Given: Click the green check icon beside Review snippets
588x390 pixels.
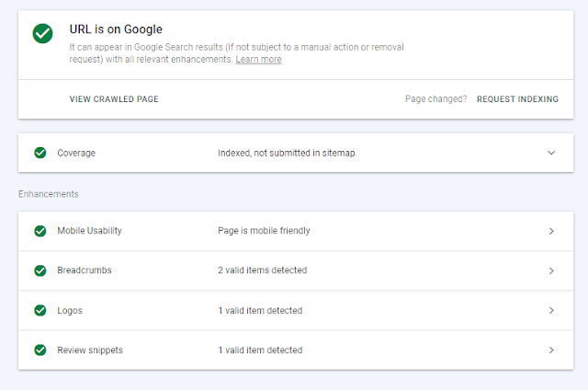Looking at the screenshot, I should 40,350.
